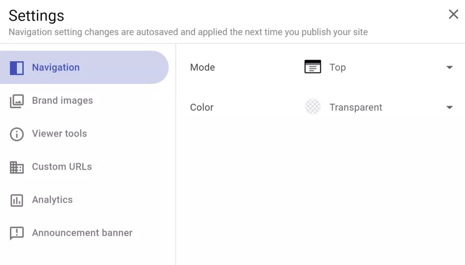465x265 pixels.
Task: Expand the Mode dropdown arrow
Action: coord(450,68)
